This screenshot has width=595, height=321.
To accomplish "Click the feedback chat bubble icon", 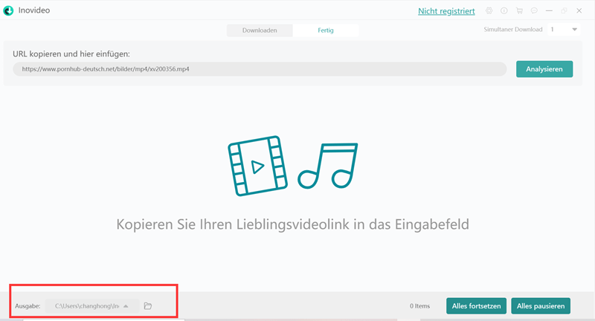I will (x=534, y=11).
